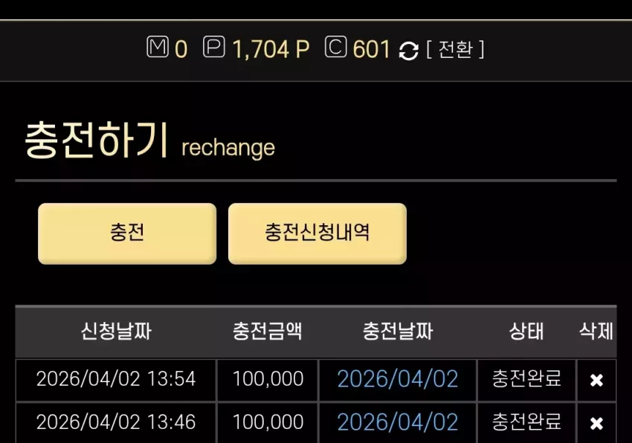The height and width of the screenshot is (443, 632).
Task: Select the 충전금액 column header
Action: tap(268, 332)
